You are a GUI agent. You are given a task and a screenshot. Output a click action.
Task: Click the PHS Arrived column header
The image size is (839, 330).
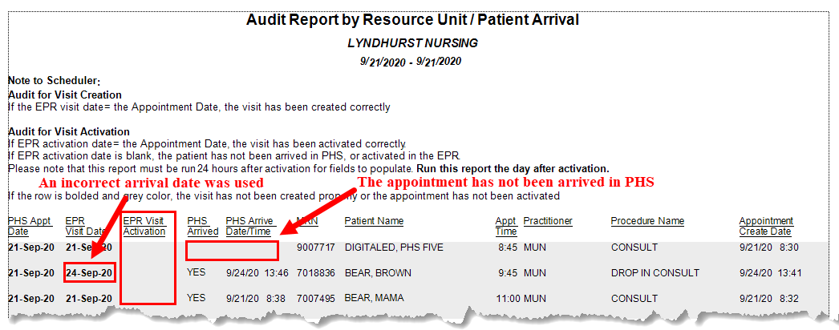pyautogui.click(x=203, y=227)
